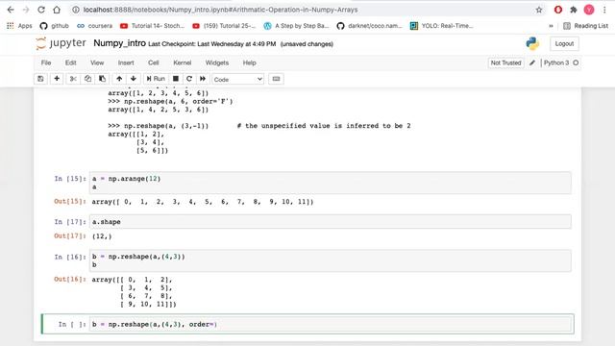
Task: Open the user profile avatar
Action: coord(589,10)
